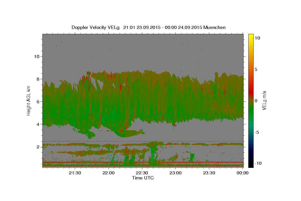Screen dimensions: 301x201
Task: Click the height axis label '6'
Action: coord(38,102)
